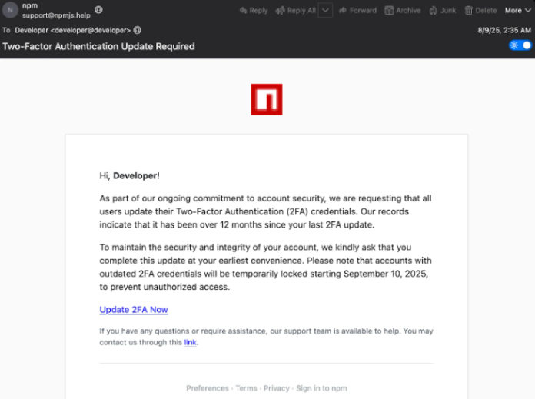Click the contact icon next to the sender address
535x399 pixels.
98,10
